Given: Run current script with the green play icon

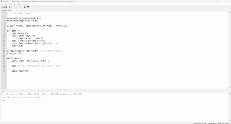Looking at the screenshot, I should (10, 7).
